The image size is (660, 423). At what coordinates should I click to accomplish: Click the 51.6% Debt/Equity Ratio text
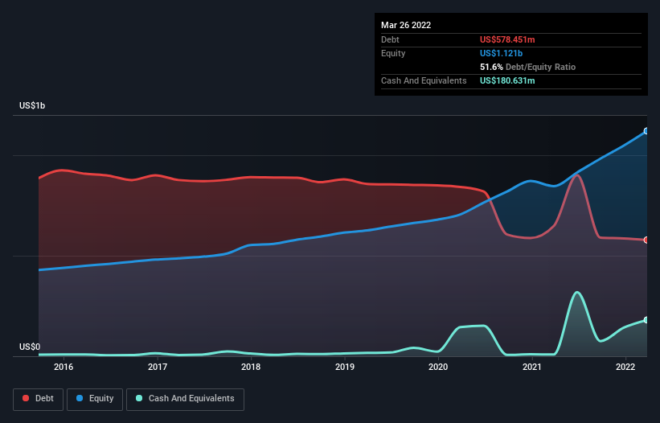pyautogui.click(x=527, y=67)
